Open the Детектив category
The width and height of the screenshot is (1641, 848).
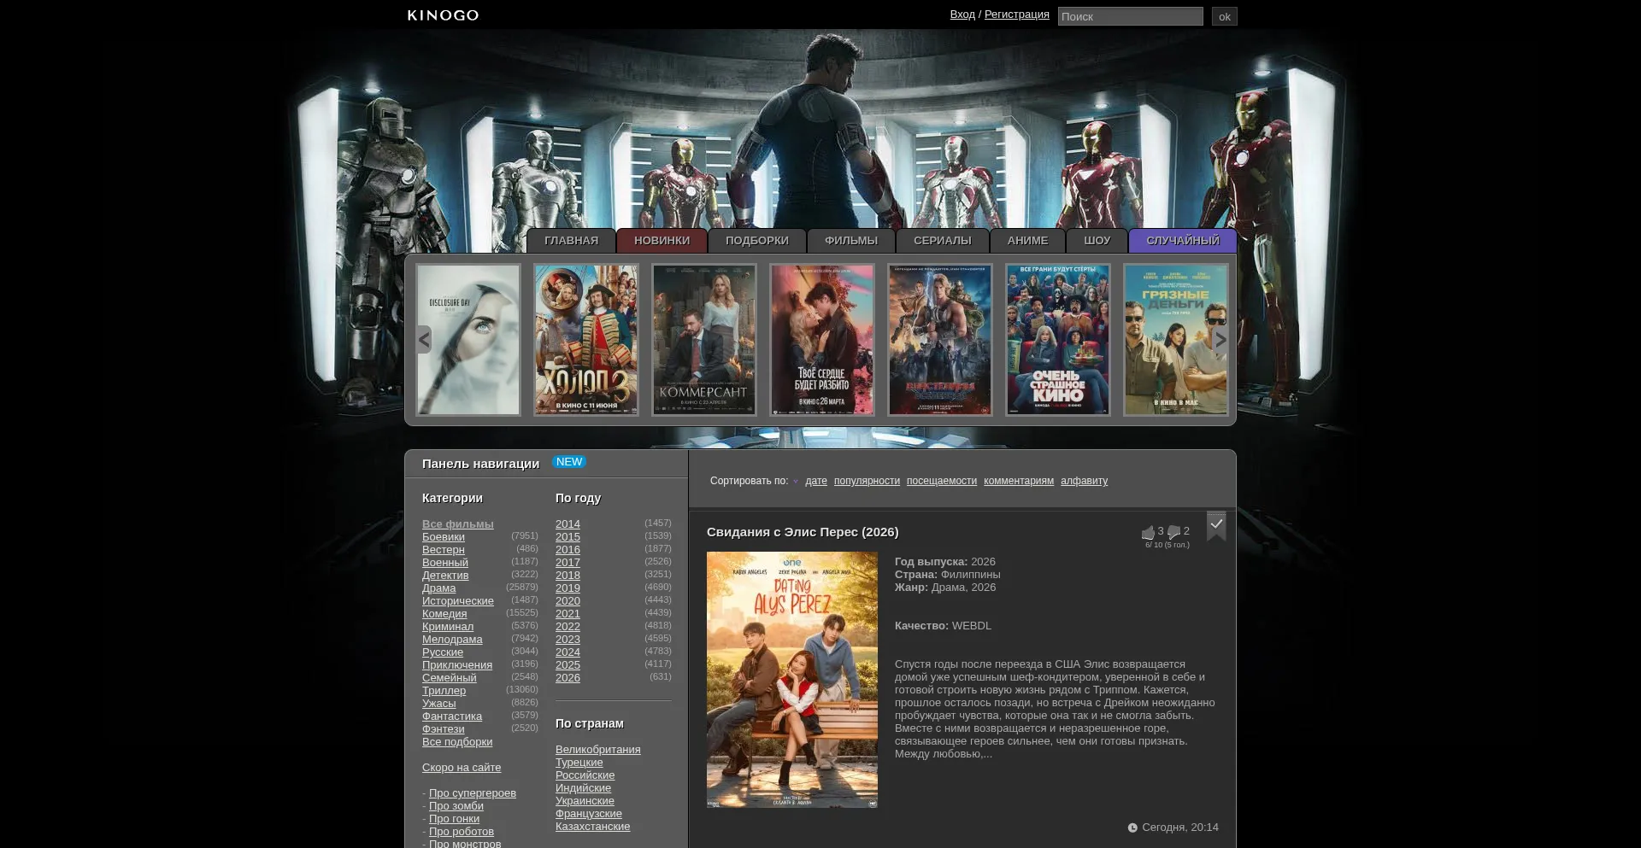(x=445, y=576)
